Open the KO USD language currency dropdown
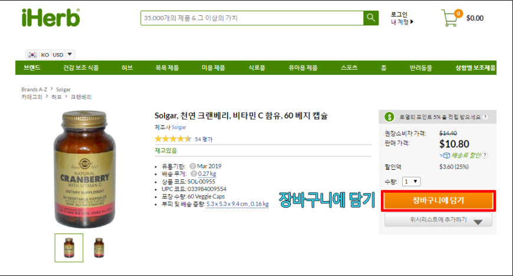This screenshot has height=276, width=513. [x=50, y=55]
